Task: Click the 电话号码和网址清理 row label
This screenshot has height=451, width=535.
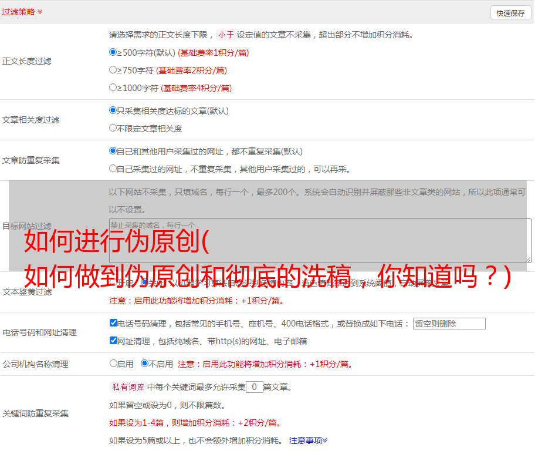Action: 39,332
